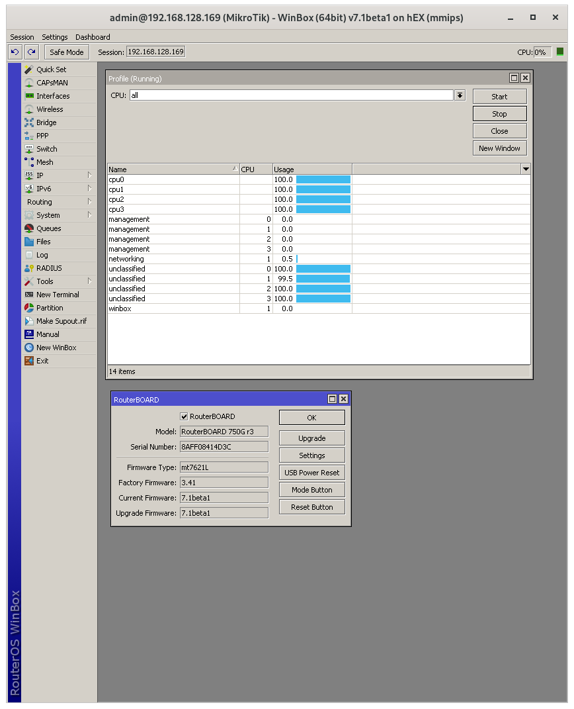Viewport: 574px width, 709px height.
Task: Expand the IP submenu arrow
Action: click(x=89, y=175)
